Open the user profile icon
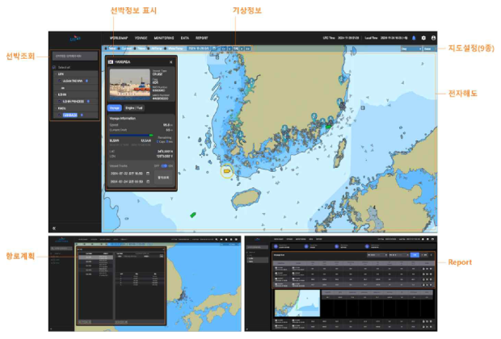The image size is (501, 339). (434, 38)
